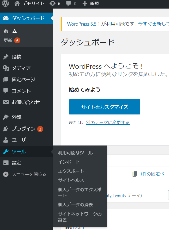169x230 pixels.
Task: Open the お問い合わせ menu
Action: click(x=27, y=102)
